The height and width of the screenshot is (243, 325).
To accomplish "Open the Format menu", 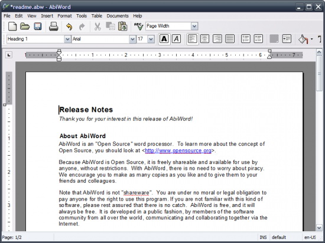I will 64,16.
